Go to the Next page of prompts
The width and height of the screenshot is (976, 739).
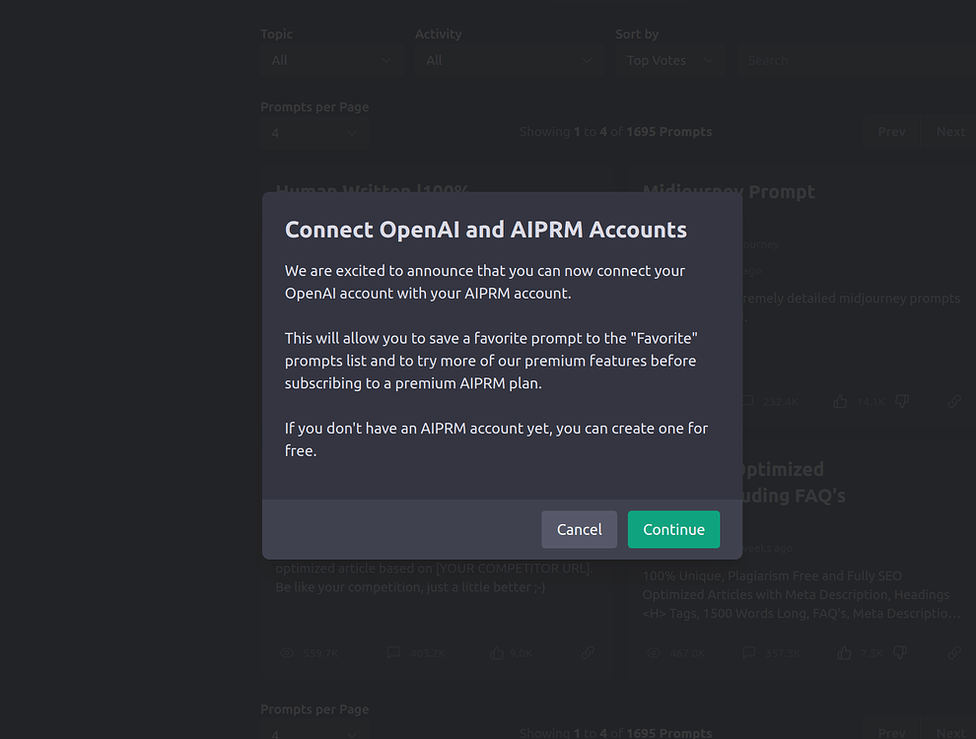click(949, 131)
